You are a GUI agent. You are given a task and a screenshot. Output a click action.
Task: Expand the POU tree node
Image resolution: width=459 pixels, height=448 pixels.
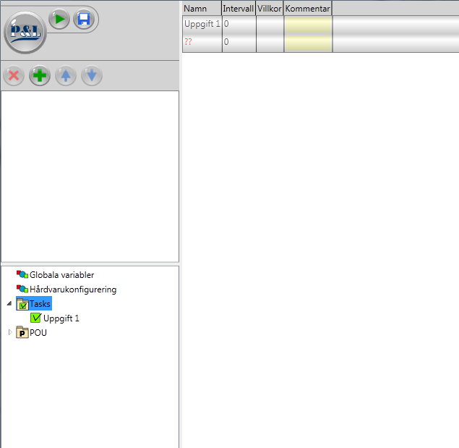tap(10, 332)
